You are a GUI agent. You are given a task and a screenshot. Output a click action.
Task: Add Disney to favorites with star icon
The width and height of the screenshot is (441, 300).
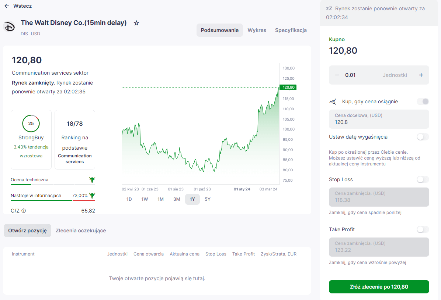pos(136,23)
